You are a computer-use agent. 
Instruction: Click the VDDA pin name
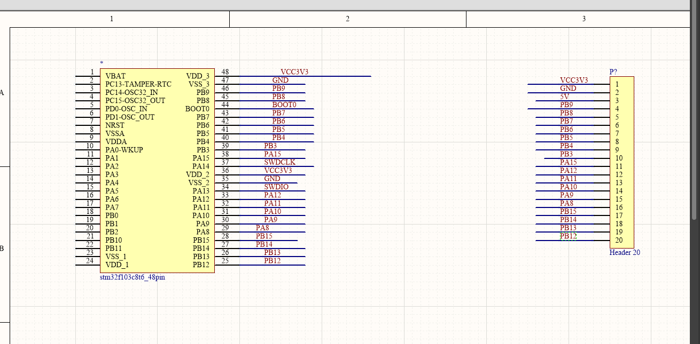click(x=116, y=142)
